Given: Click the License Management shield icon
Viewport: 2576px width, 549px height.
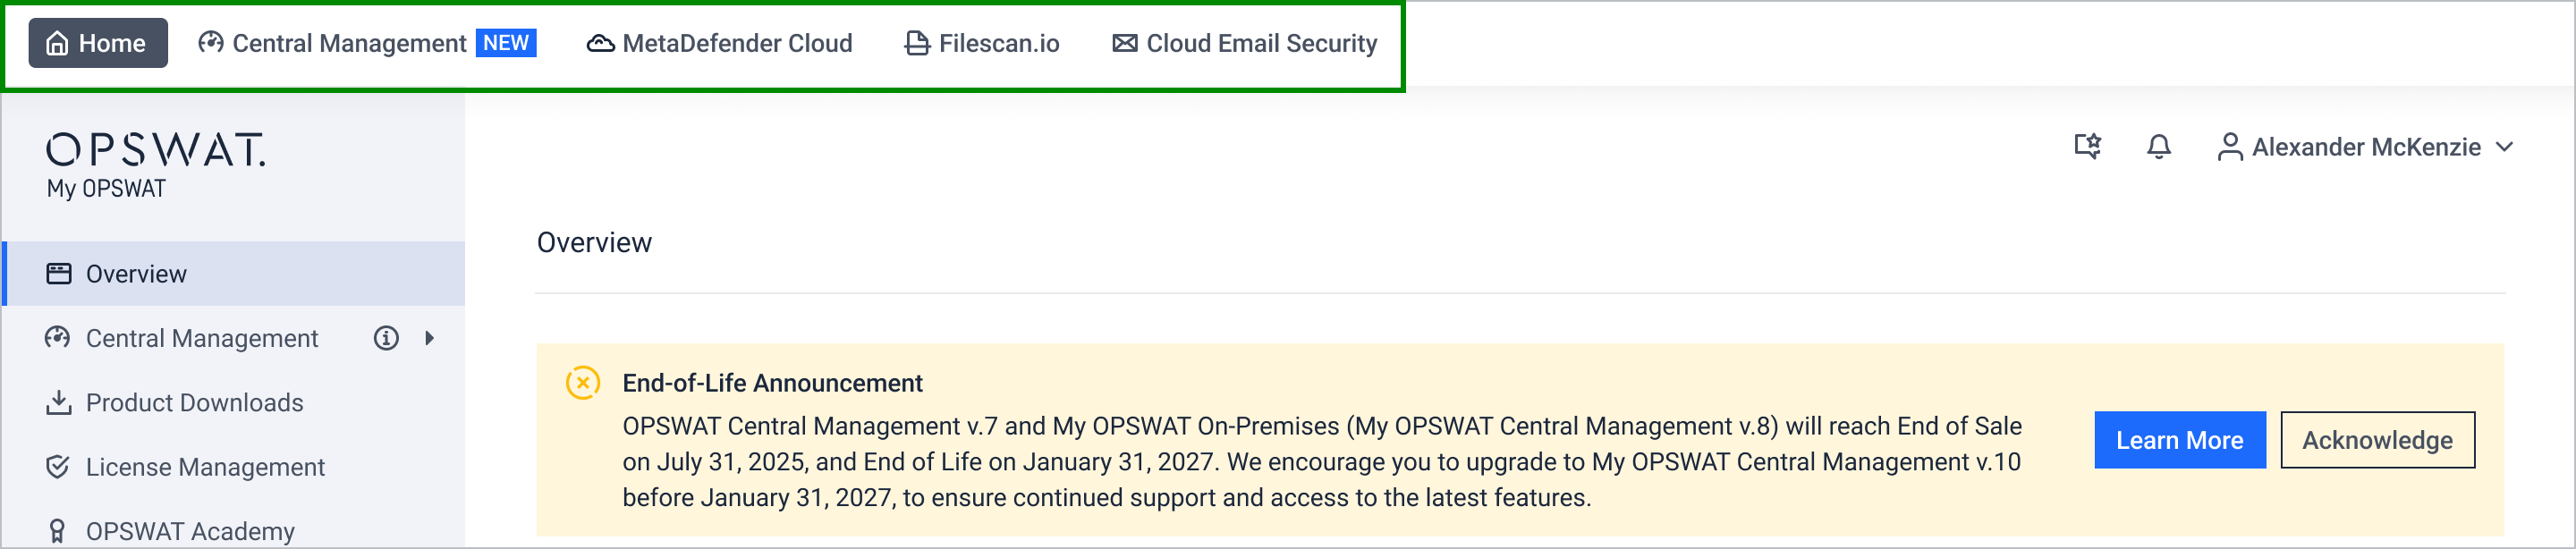Looking at the screenshot, I should click(x=58, y=467).
